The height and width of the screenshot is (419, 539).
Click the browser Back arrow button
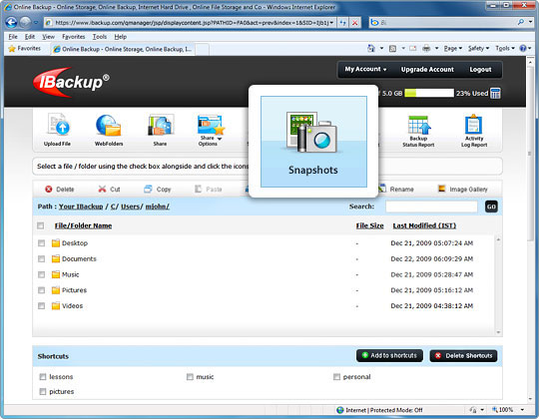tap(11, 23)
